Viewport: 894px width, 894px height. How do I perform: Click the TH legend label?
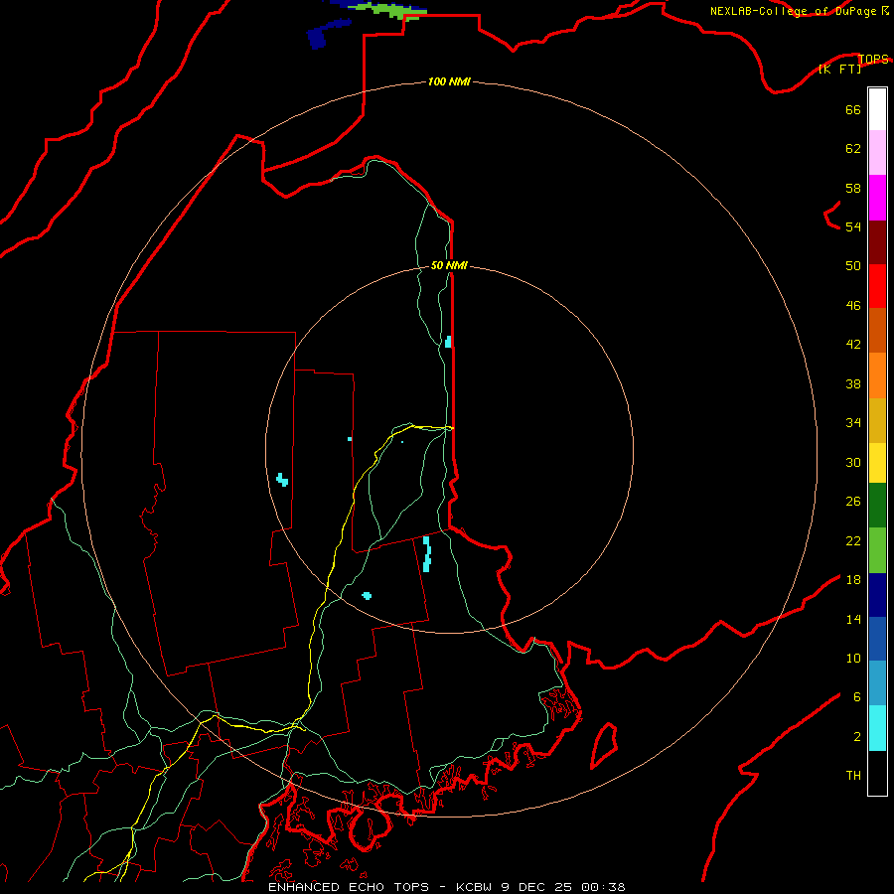pos(853,775)
